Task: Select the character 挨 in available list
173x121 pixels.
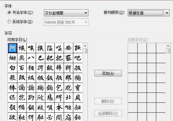Action: click(40, 48)
